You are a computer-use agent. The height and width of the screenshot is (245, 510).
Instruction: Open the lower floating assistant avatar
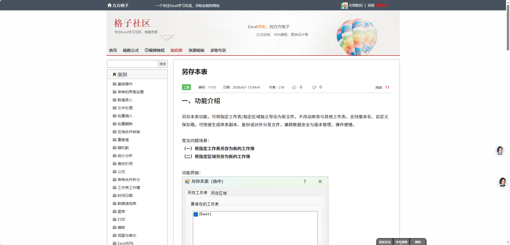(503, 182)
